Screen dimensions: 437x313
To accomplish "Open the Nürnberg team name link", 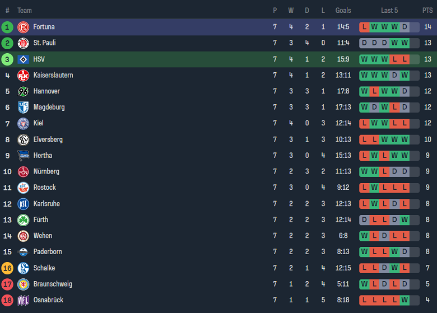I will coord(46,172).
